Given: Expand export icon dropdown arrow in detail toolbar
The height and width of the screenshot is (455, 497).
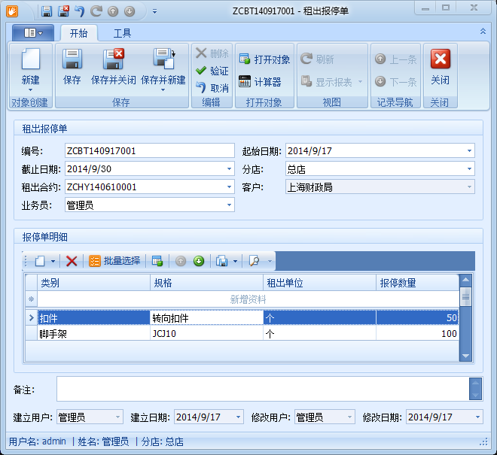Looking at the screenshot, I should coord(235,261).
